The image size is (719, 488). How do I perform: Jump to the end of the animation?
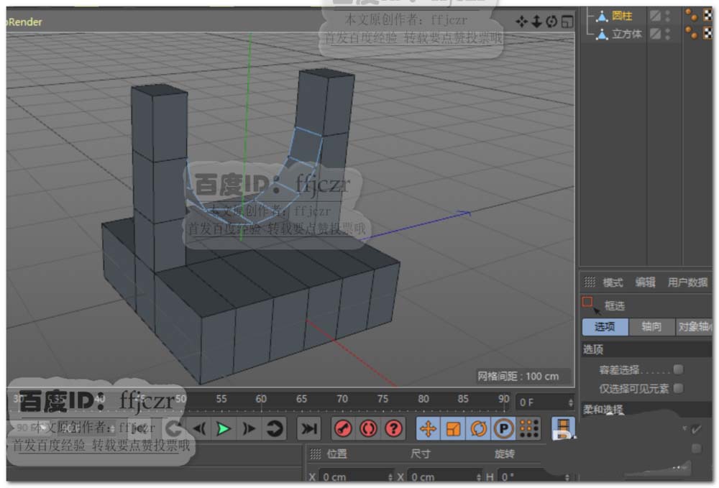308,429
